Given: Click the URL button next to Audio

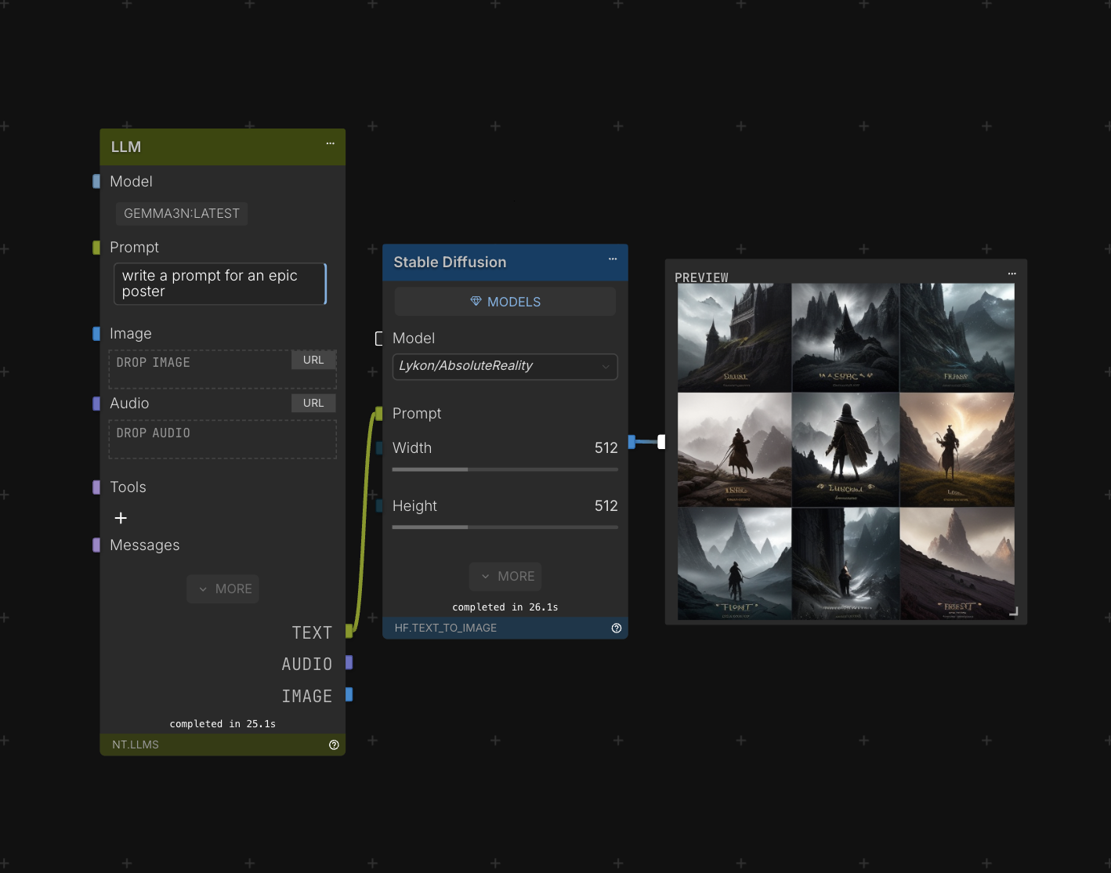Looking at the screenshot, I should [313, 403].
